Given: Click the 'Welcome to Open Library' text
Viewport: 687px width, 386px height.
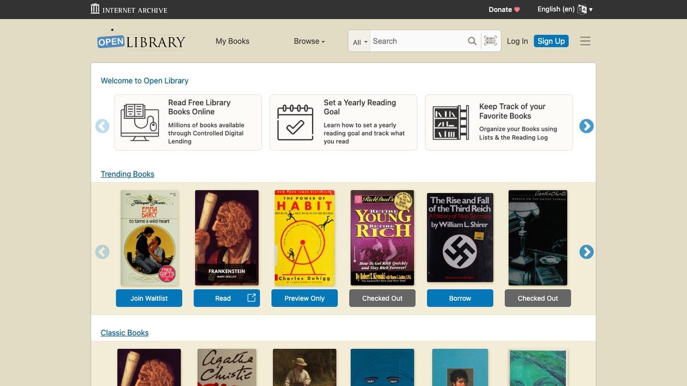Looking at the screenshot, I should pos(144,81).
